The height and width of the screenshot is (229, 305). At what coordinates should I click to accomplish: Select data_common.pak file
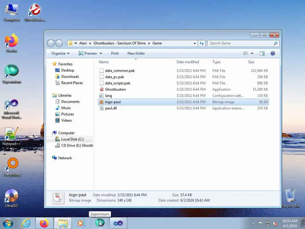[183, 70]
